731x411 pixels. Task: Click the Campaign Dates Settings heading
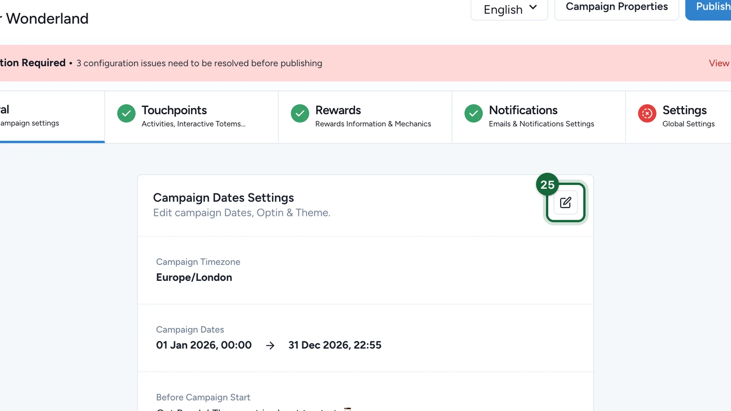point(223,198)
